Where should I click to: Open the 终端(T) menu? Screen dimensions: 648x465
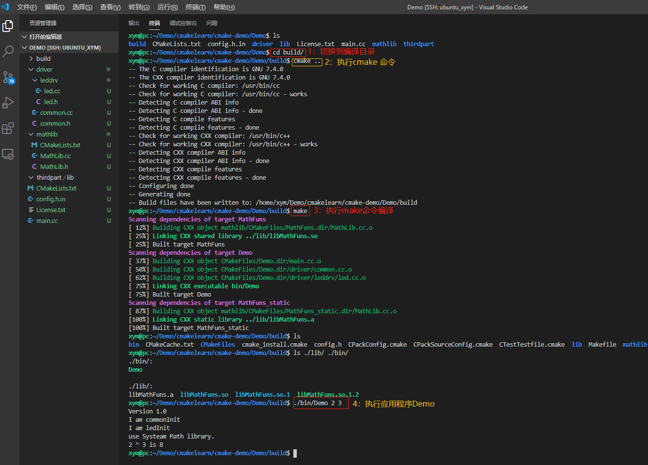click(196, 7)
